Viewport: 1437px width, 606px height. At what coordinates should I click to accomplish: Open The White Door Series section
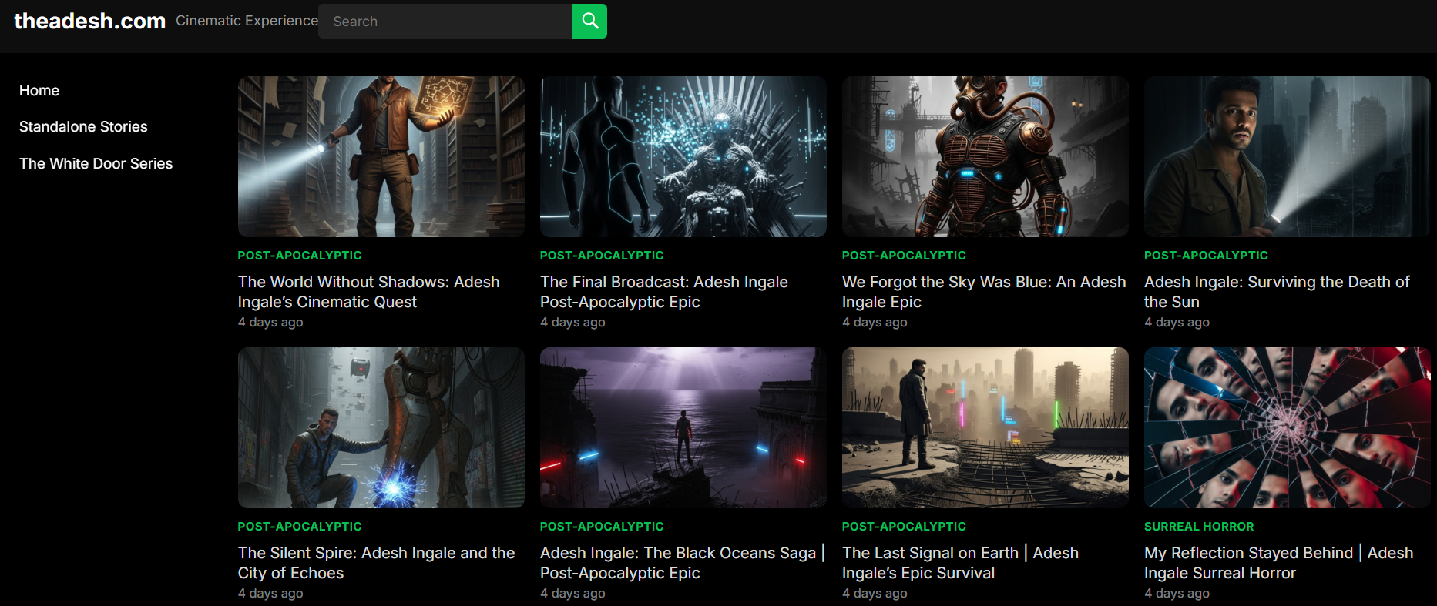pos(96,163)
